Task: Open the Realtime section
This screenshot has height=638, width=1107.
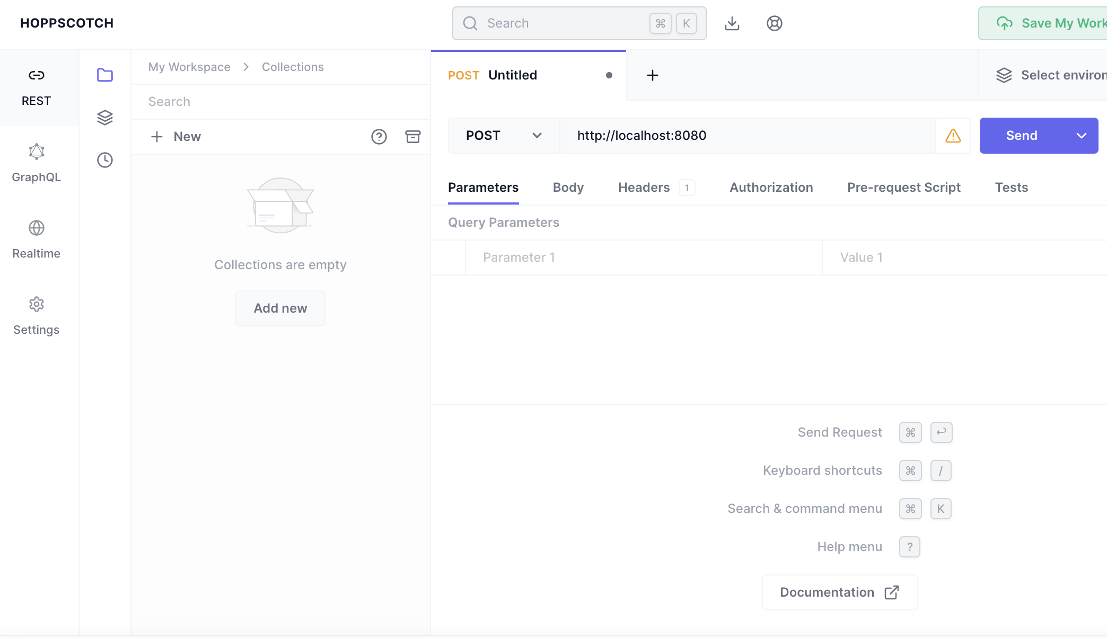Action: pos(37,240)
